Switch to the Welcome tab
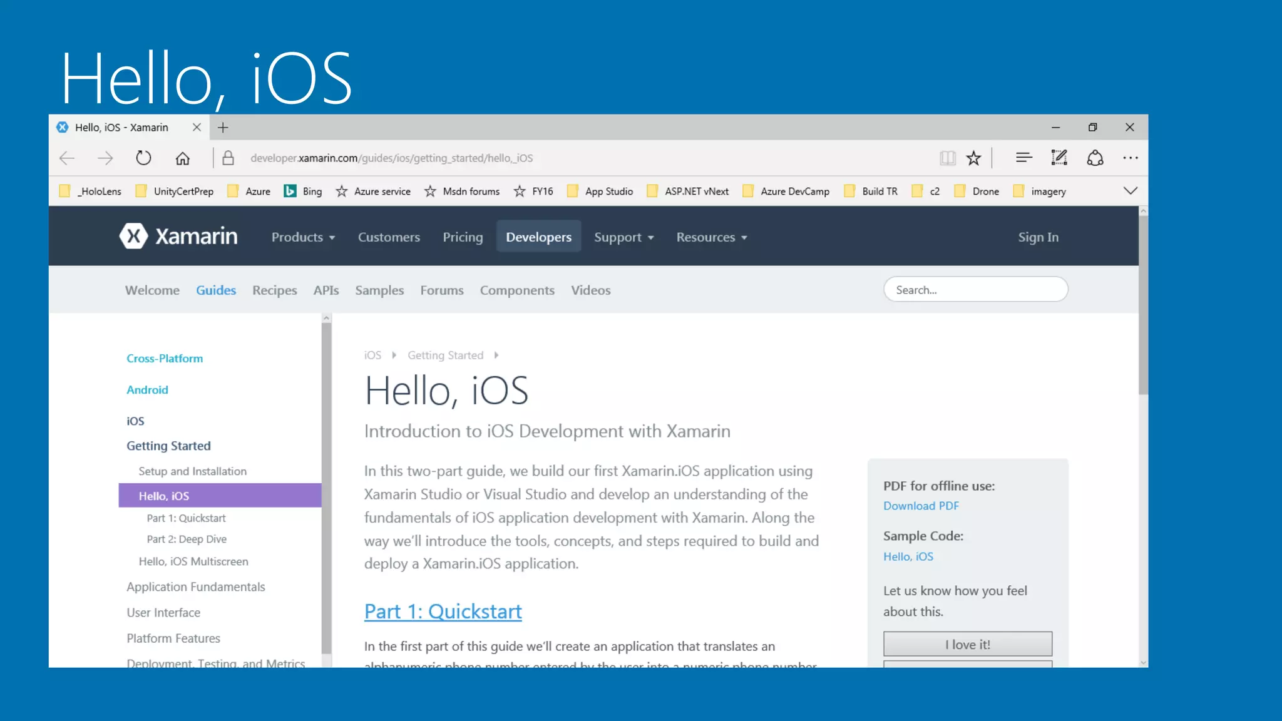This screenshot has height=721, width=1282. (x=152, y=290)
